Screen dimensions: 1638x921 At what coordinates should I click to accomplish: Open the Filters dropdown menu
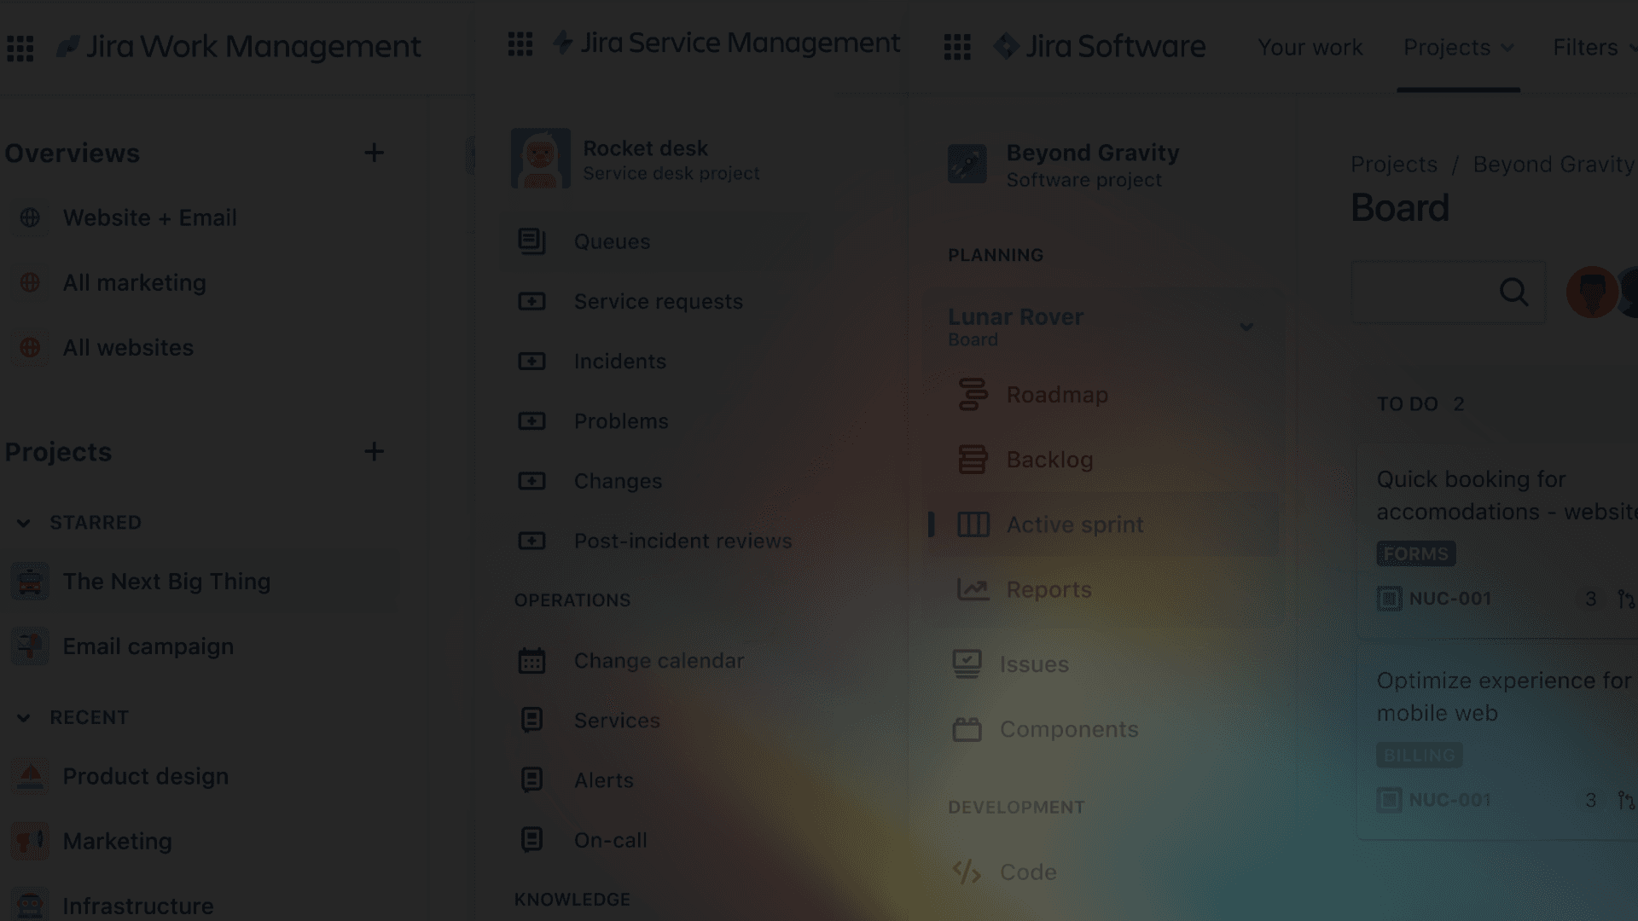click(x=1594, y=48)
